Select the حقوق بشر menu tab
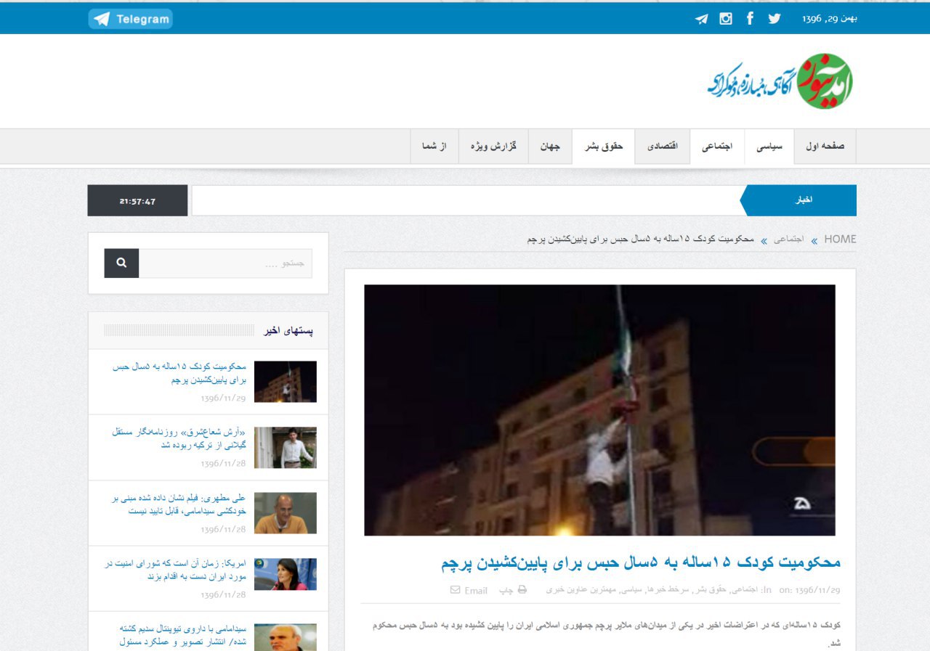The height and width of the screenshot is (651, 930). [x=604, y=147]
